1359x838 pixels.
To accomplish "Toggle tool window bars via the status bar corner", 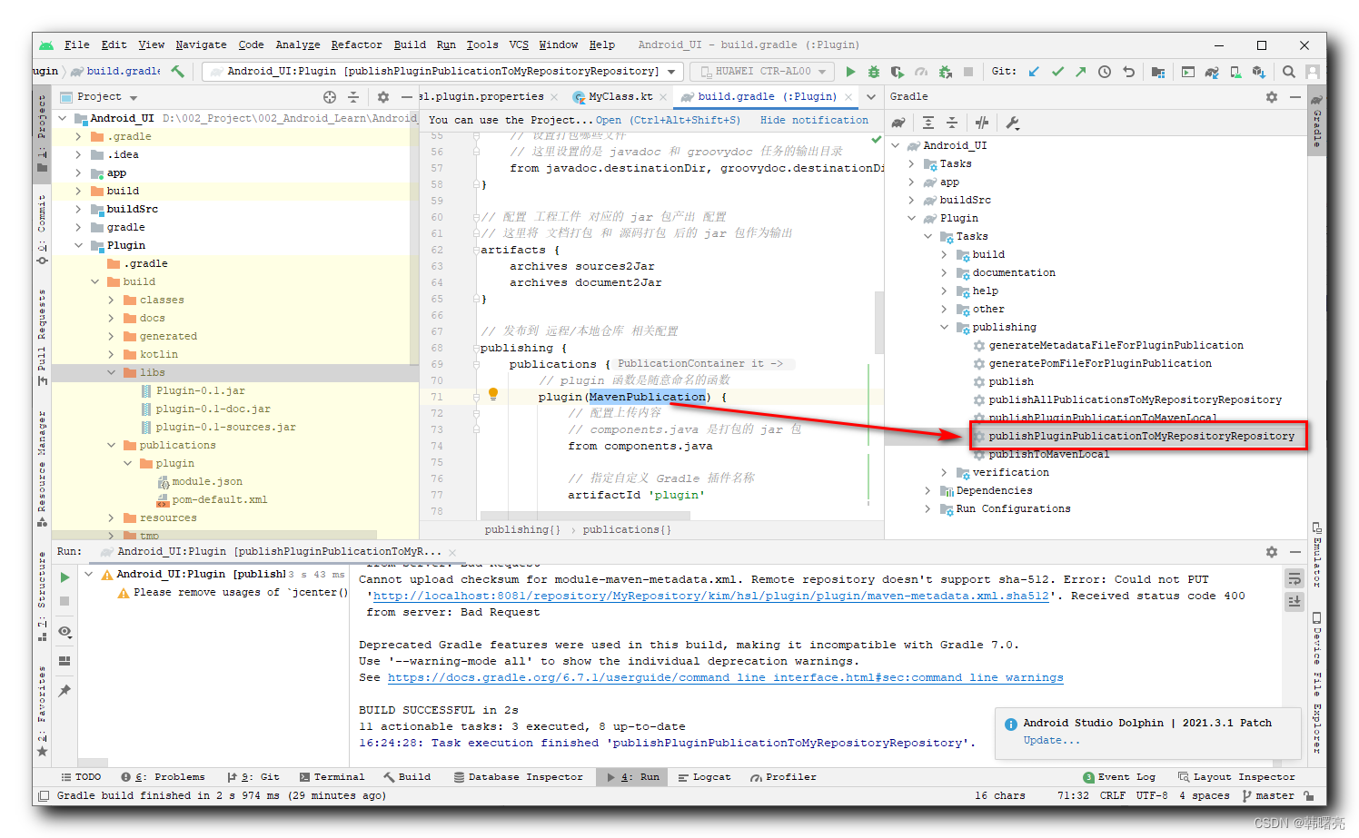I will 43,796.
